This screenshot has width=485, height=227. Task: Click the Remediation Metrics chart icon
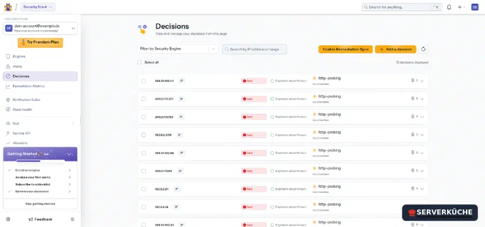point(8,86)
